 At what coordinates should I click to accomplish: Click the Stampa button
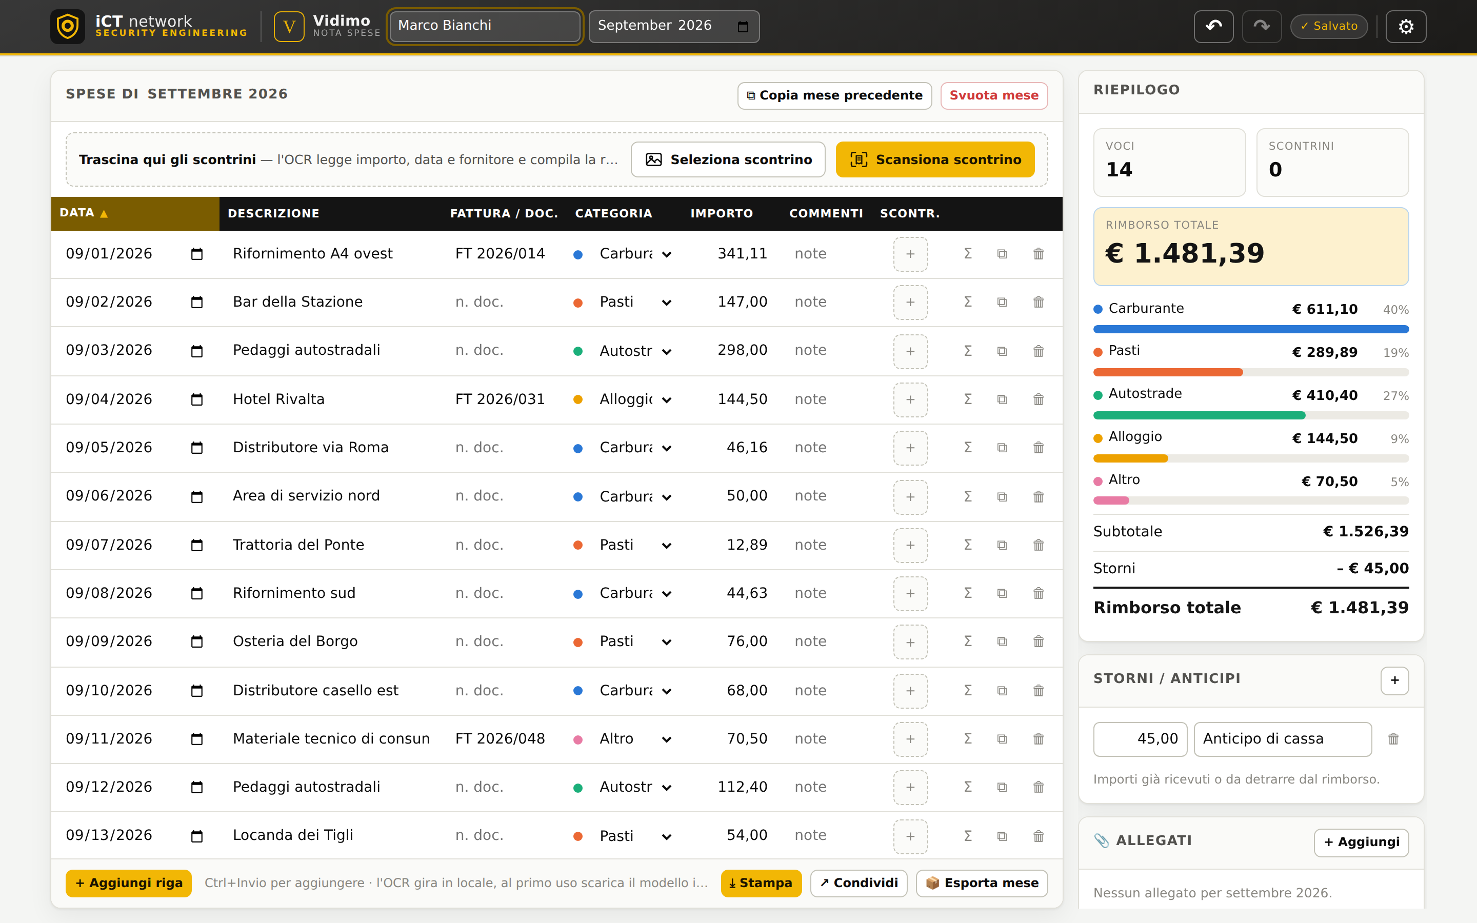pos(761,882)
